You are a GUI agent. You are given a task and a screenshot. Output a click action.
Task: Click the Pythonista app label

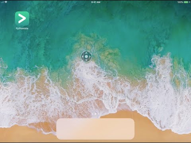22,28
